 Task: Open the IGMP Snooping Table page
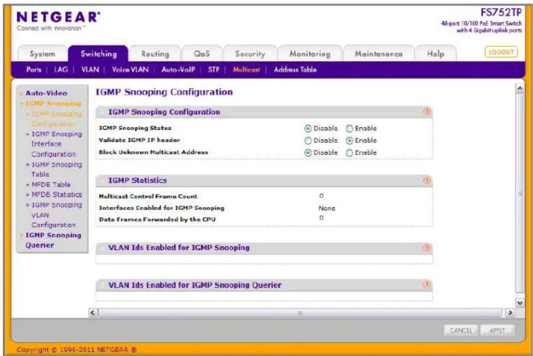point(56,169)
